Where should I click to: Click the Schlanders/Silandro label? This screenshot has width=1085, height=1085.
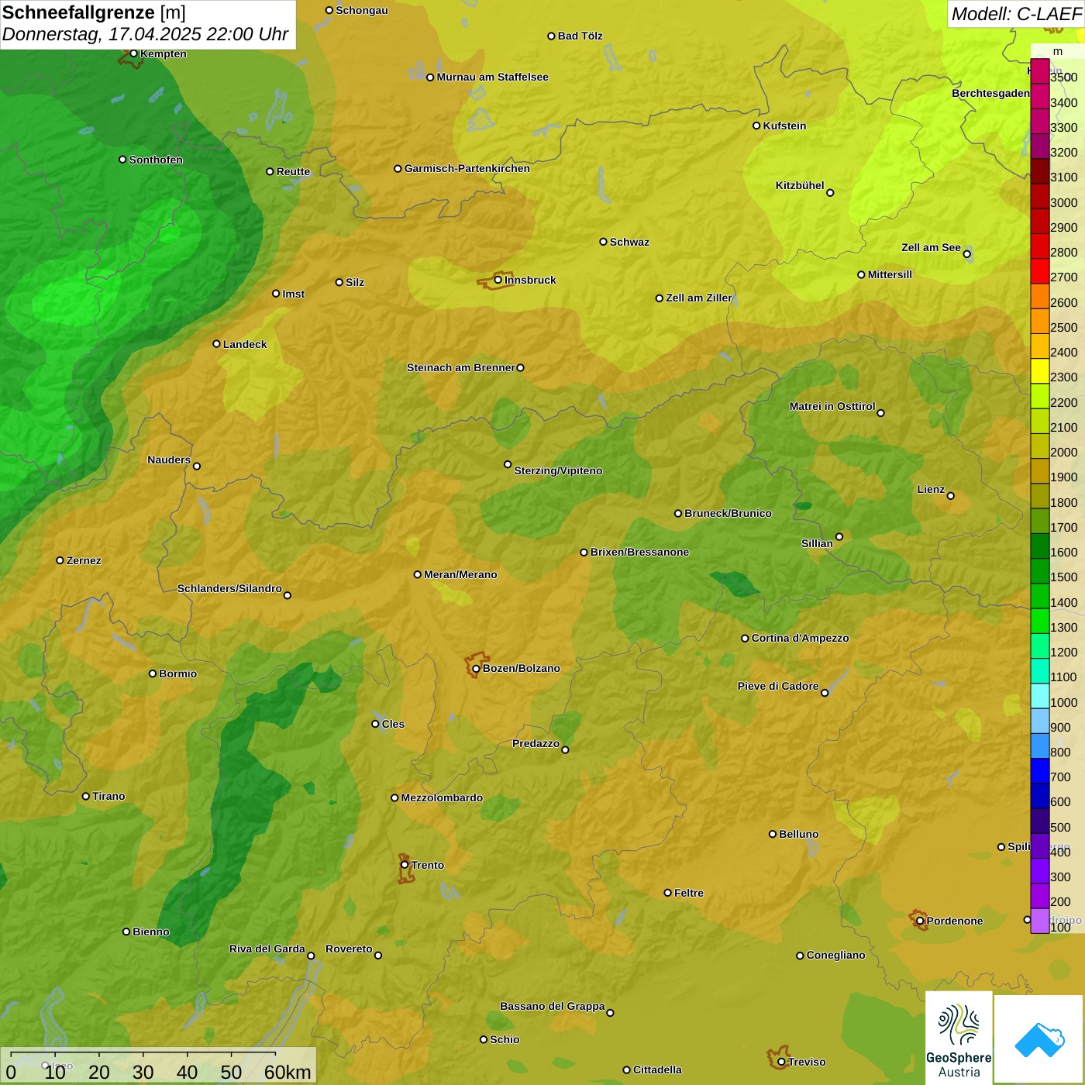point(229,588)
